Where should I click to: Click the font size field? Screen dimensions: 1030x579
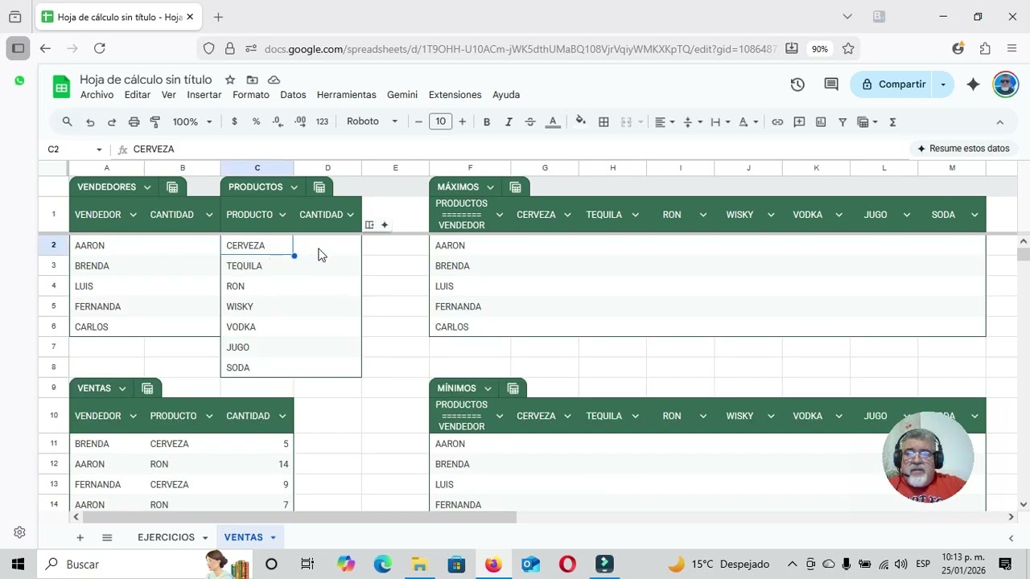(440, 121)
